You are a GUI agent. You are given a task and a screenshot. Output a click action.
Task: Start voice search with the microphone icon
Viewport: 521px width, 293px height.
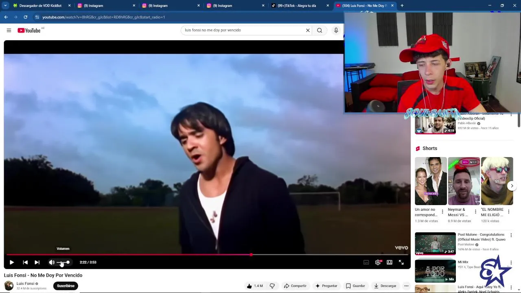click(x=336, y=30)
